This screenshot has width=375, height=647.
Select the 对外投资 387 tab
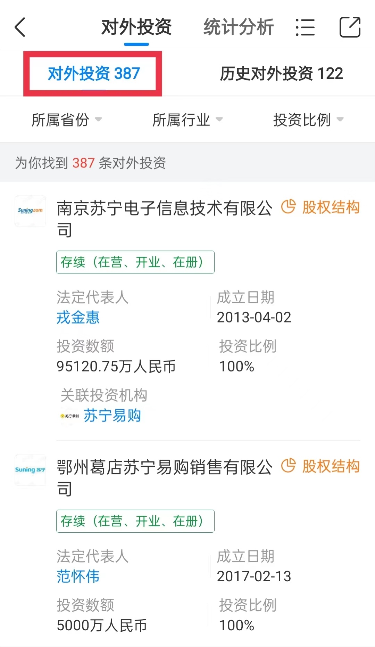click(94, 74)
